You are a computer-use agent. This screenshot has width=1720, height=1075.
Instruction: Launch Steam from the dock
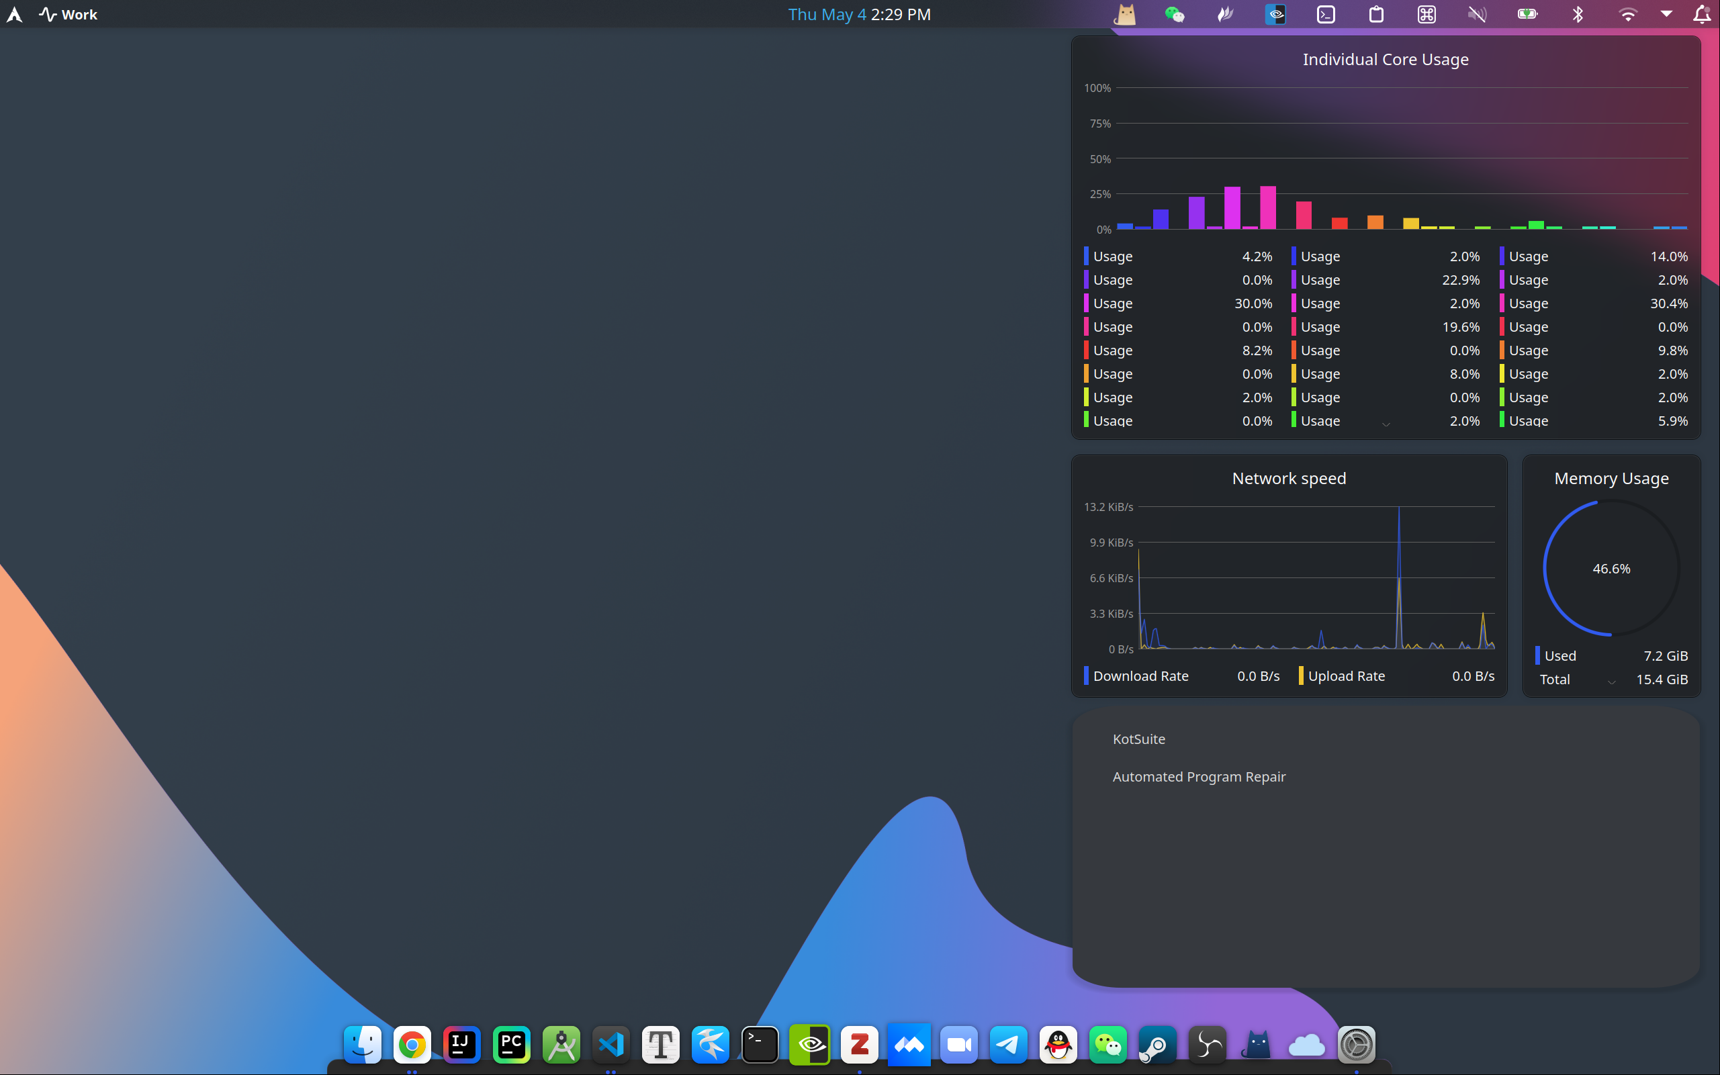[1158, 1044]
